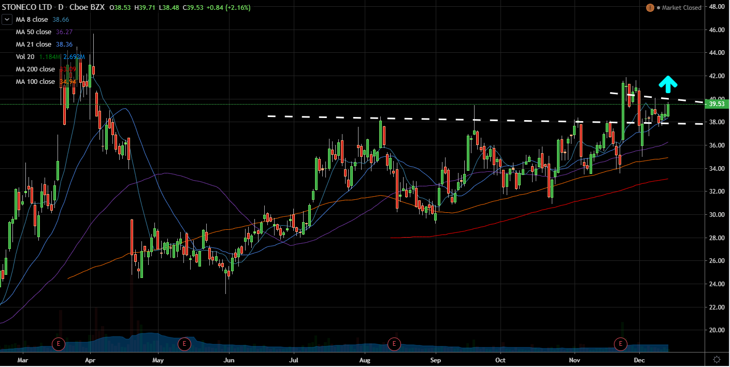Click the 'Sep' time axis label
Image resolution: width=730 pixels, height=367 pixels.
point(436,359)
